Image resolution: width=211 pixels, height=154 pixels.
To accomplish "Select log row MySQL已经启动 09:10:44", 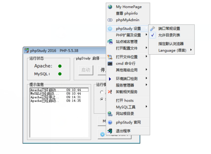I will (x=59, y=93).
